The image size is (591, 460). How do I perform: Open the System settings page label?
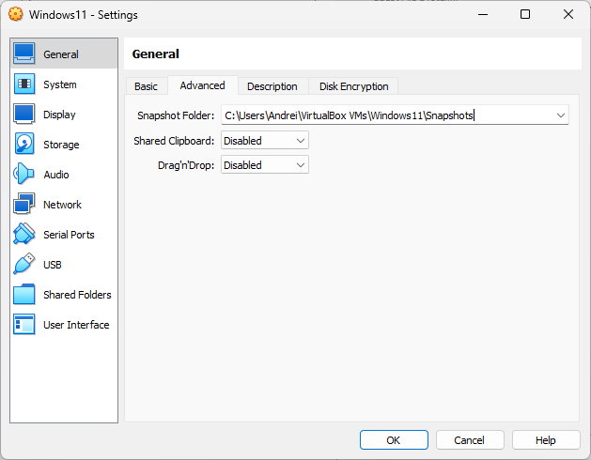tap(60, 84)
